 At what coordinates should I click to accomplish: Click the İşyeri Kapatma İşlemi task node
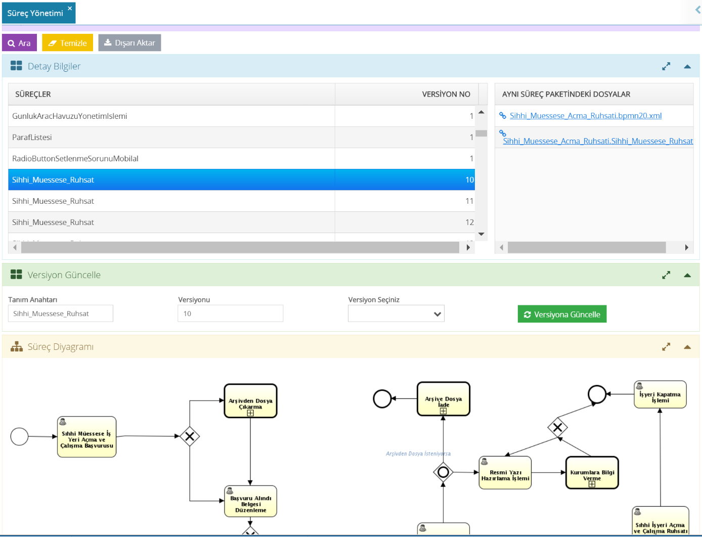[x=660, y=394]
